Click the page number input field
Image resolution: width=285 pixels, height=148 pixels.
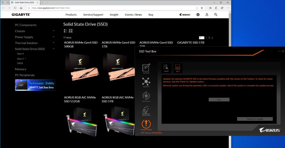point(202,38)
